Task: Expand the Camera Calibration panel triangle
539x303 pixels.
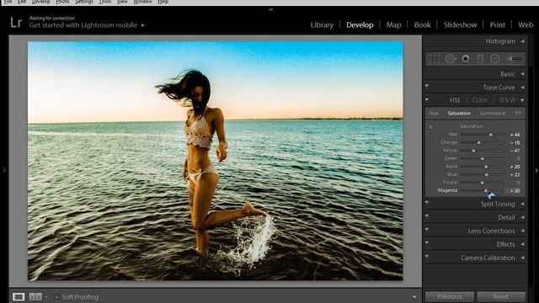Action: [x=522, y=258]
